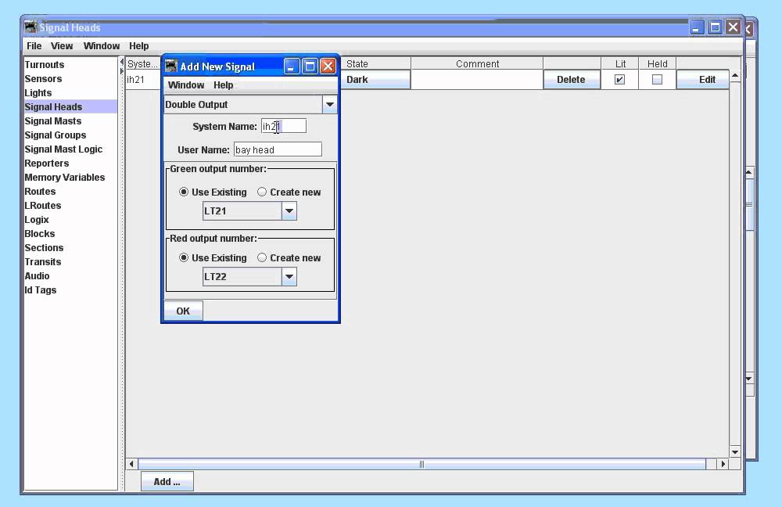
Task: Close the Add New Signal dialog
Action: (x=328, y=67)
